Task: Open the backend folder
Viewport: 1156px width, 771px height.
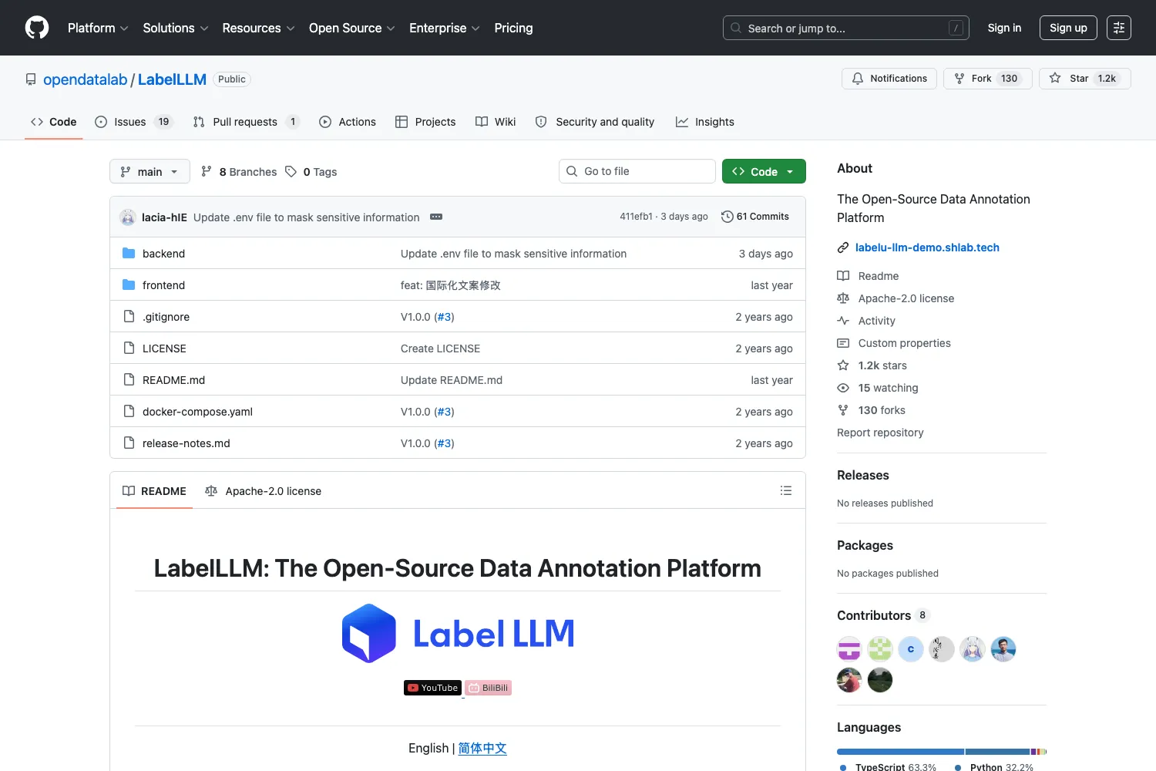Action: [163, 254]
